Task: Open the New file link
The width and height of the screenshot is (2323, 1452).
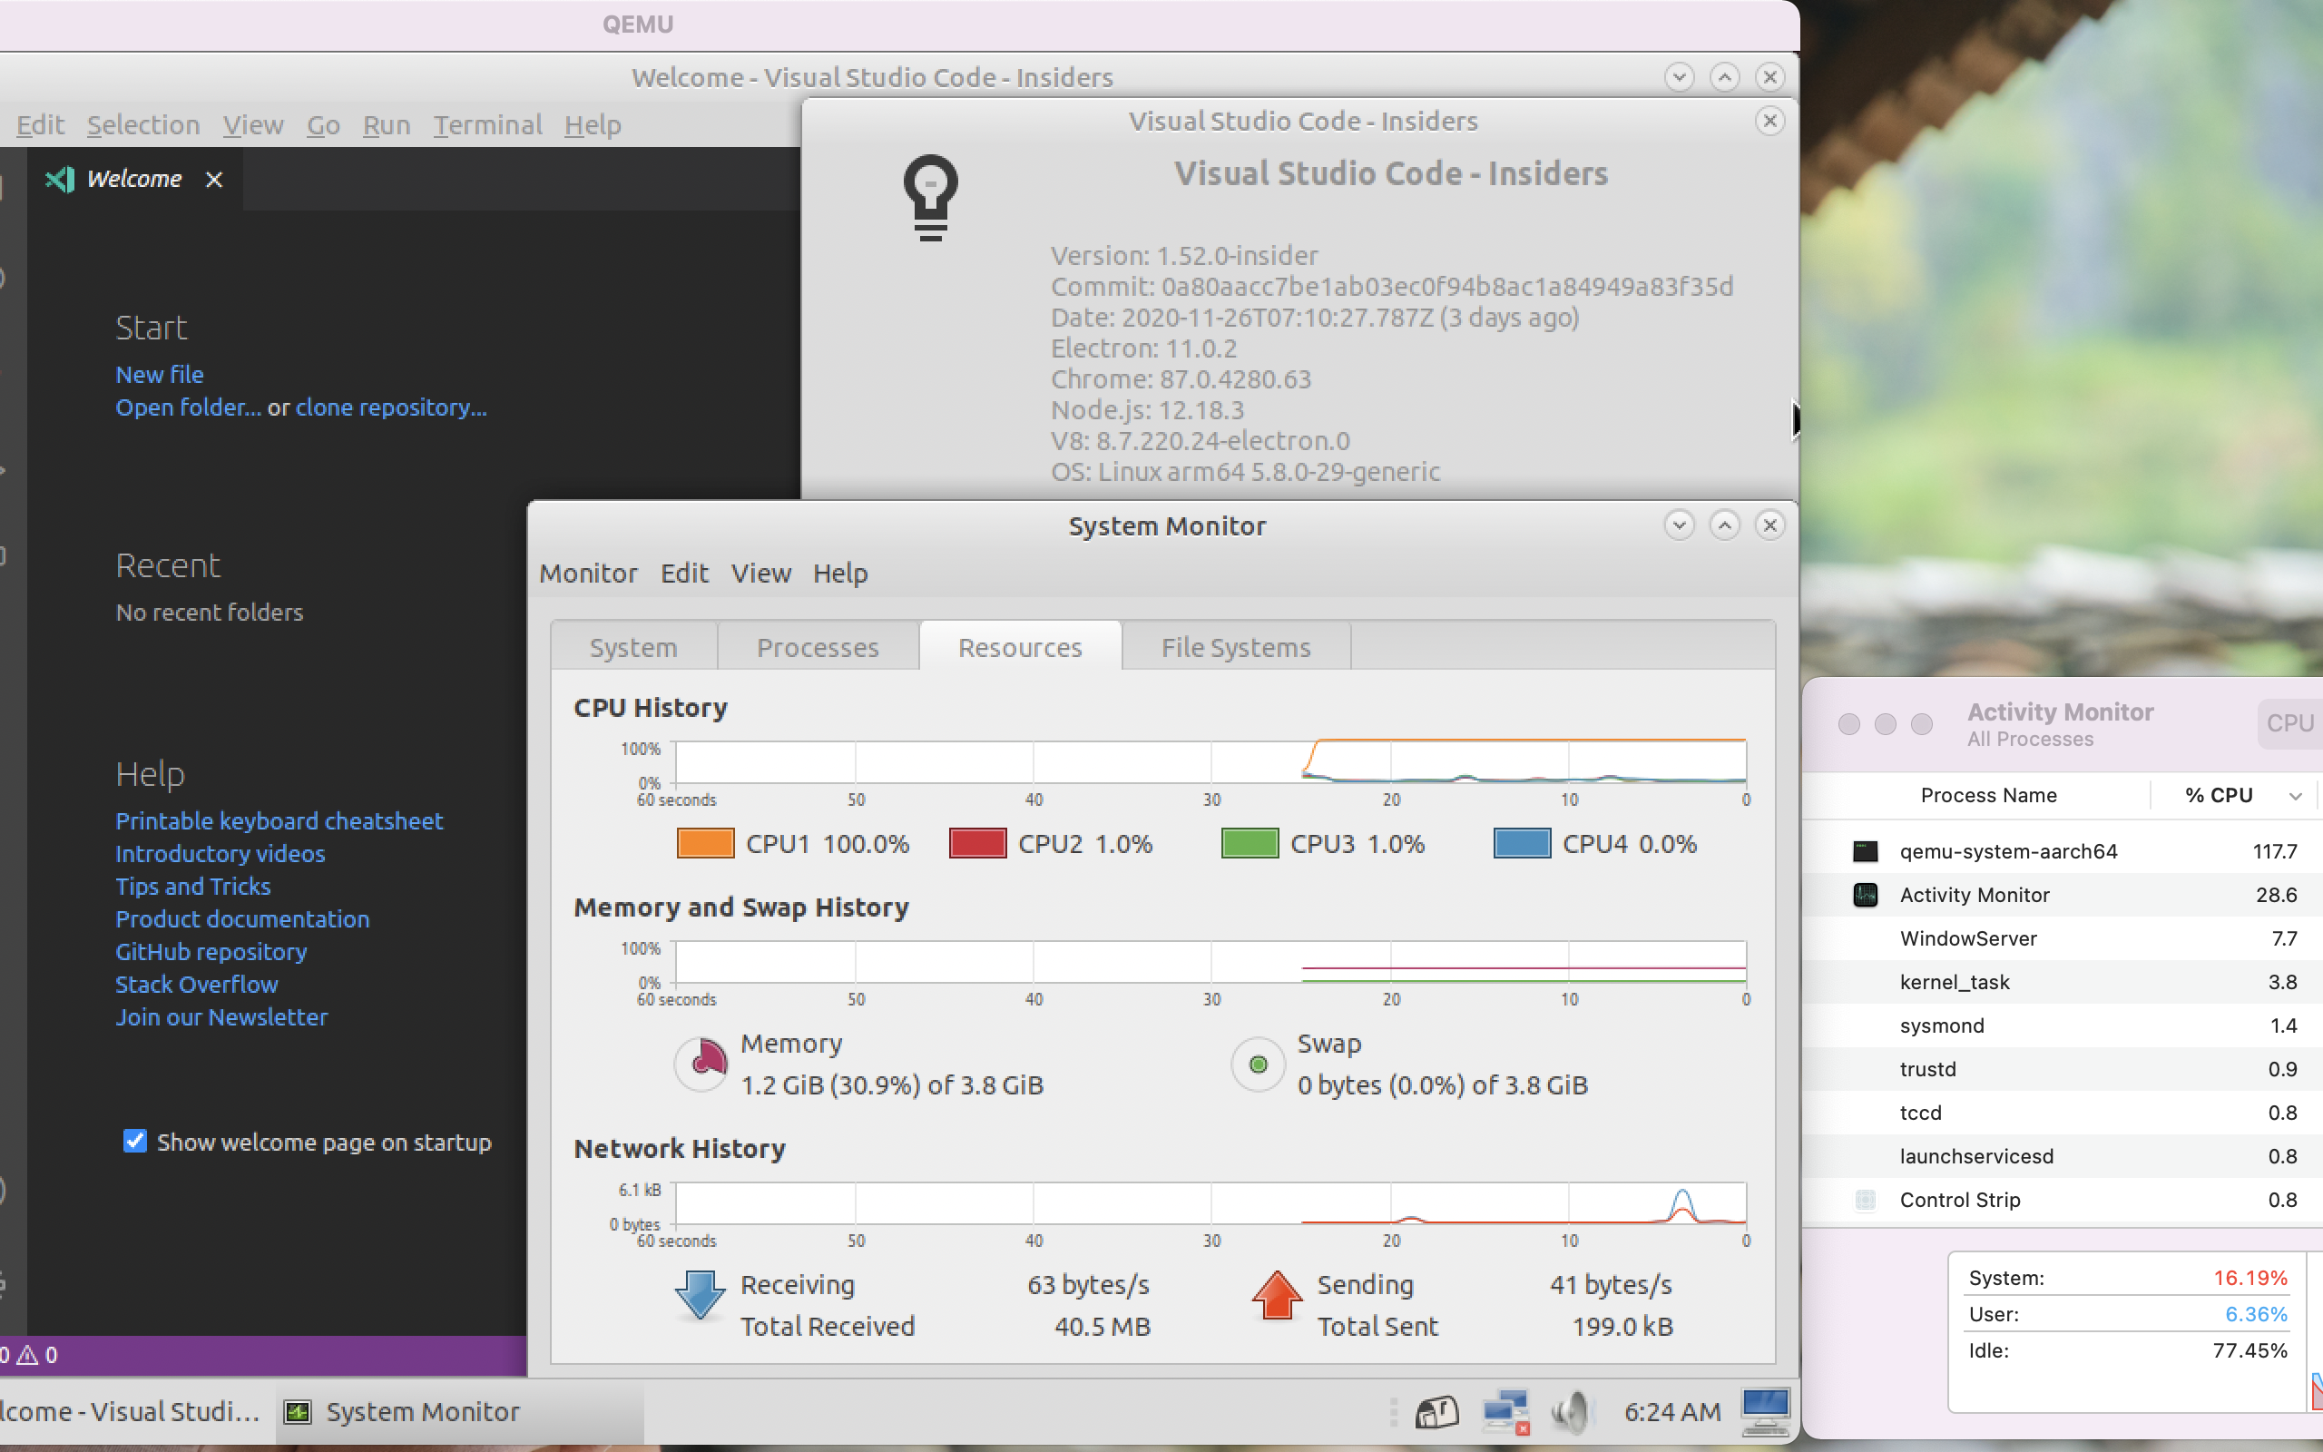Action: tap(160, 375)
